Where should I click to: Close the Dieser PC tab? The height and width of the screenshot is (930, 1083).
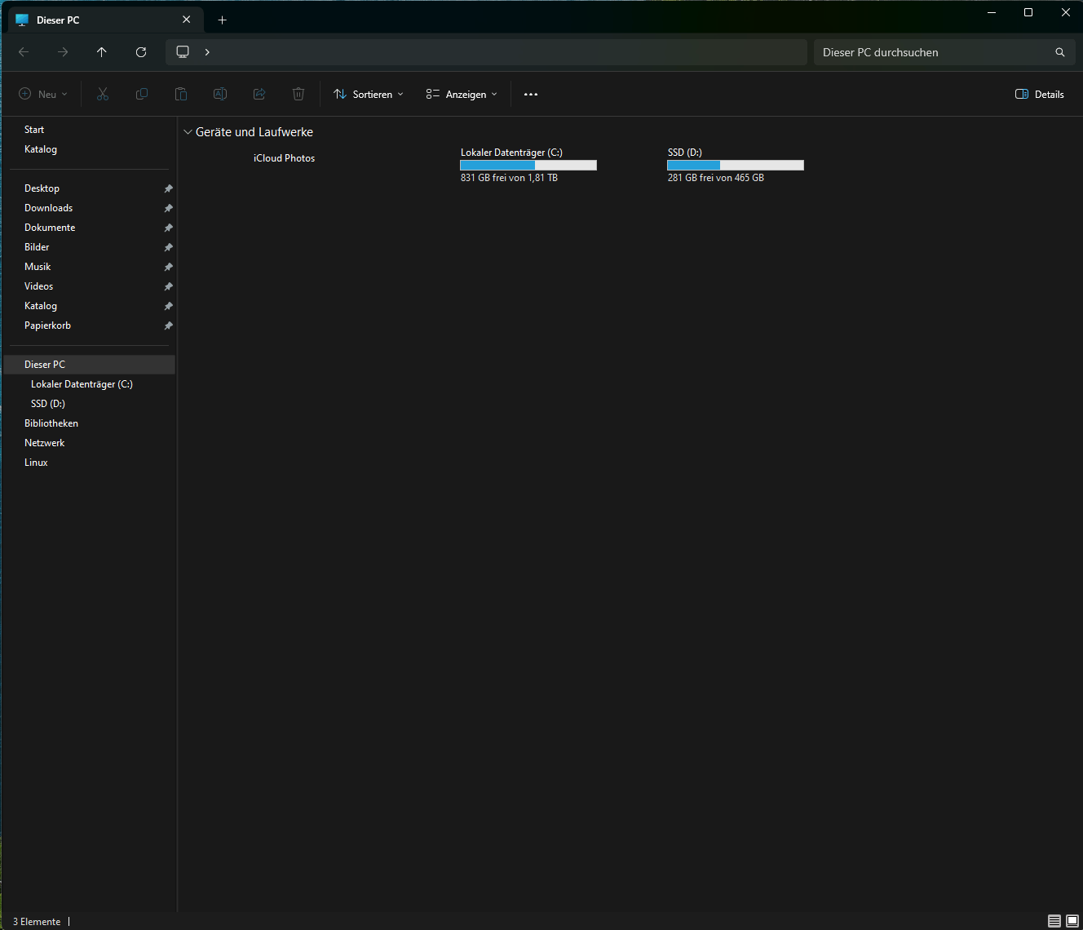[x=187, y=20]
